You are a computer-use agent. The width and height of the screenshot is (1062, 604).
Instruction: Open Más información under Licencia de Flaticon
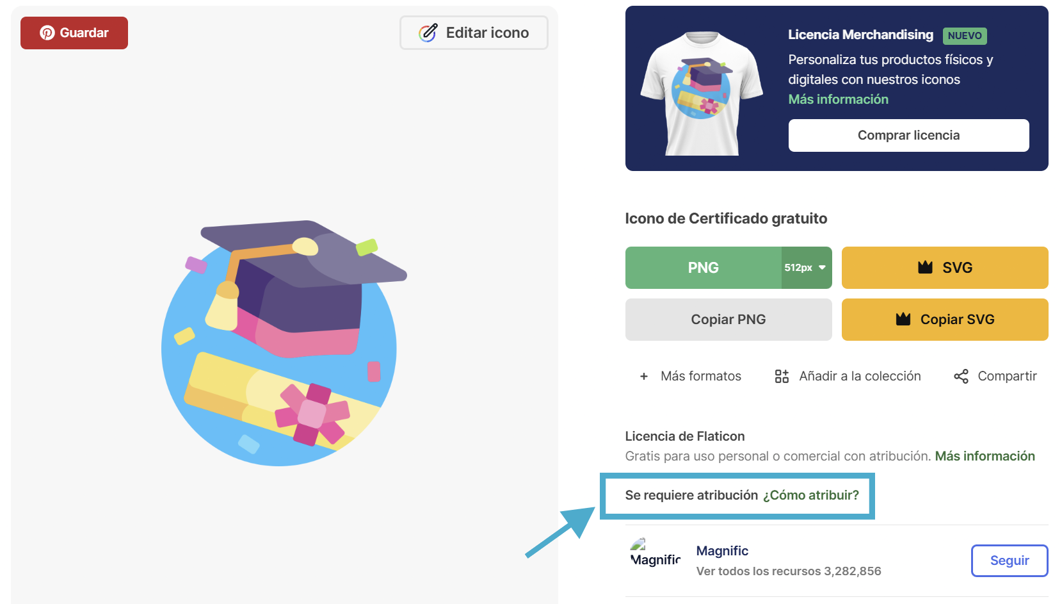tap(985, 456)
